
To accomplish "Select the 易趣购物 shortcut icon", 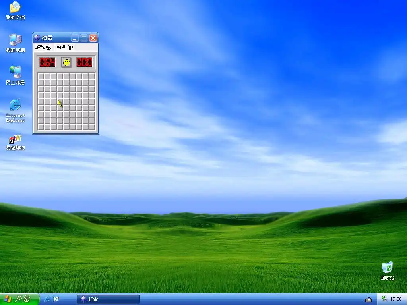I will 16,143.
